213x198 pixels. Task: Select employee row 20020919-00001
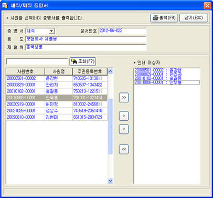57,104
